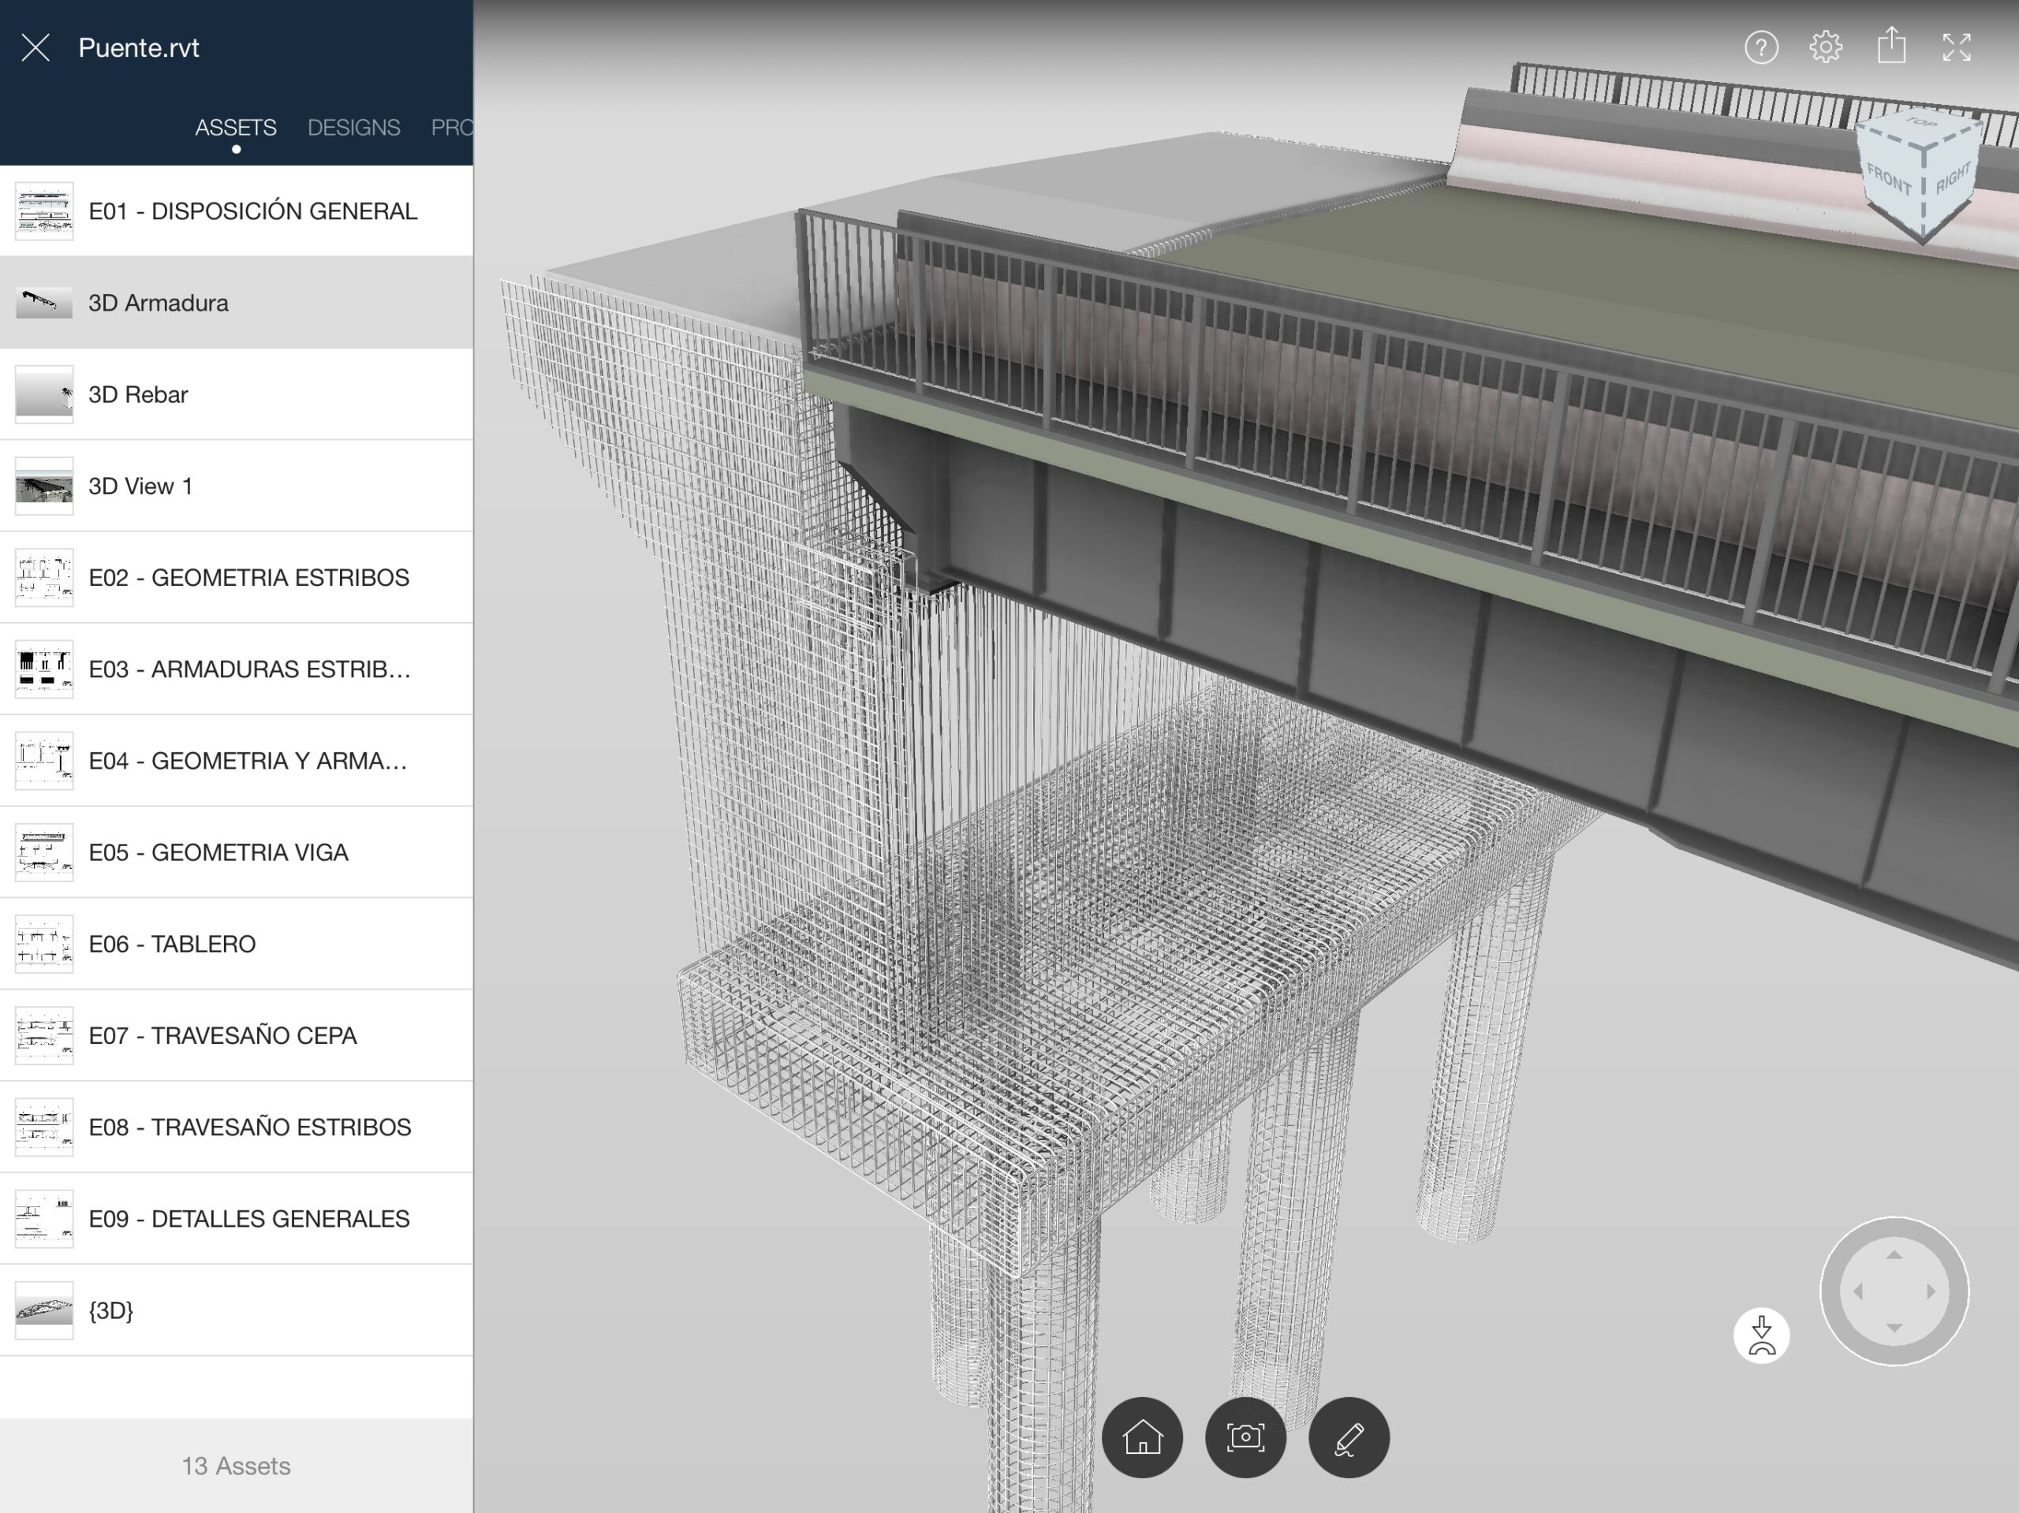Open the settings gear icon
This screenshot has width=2019, height=1513.
pyautogui.click(x=1826, y=47)
